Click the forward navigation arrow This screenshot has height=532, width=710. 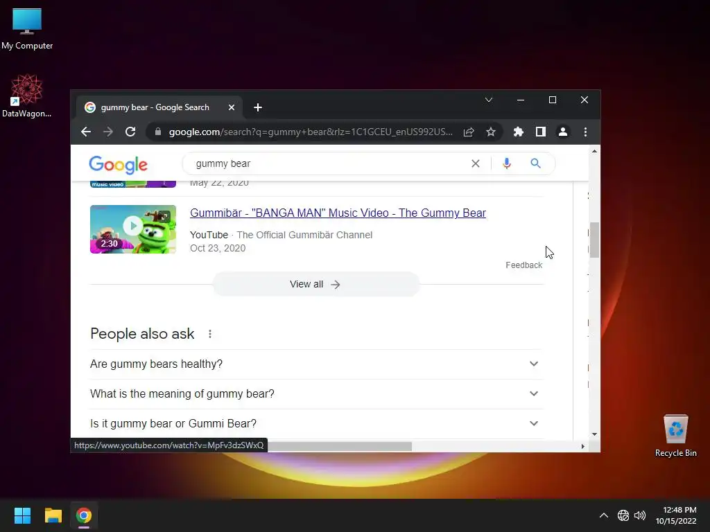coord(107,132)
